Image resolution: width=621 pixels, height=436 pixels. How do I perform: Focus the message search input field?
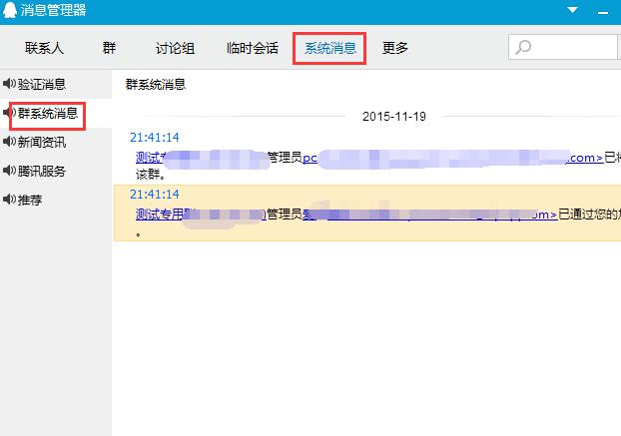coord(564,47)
